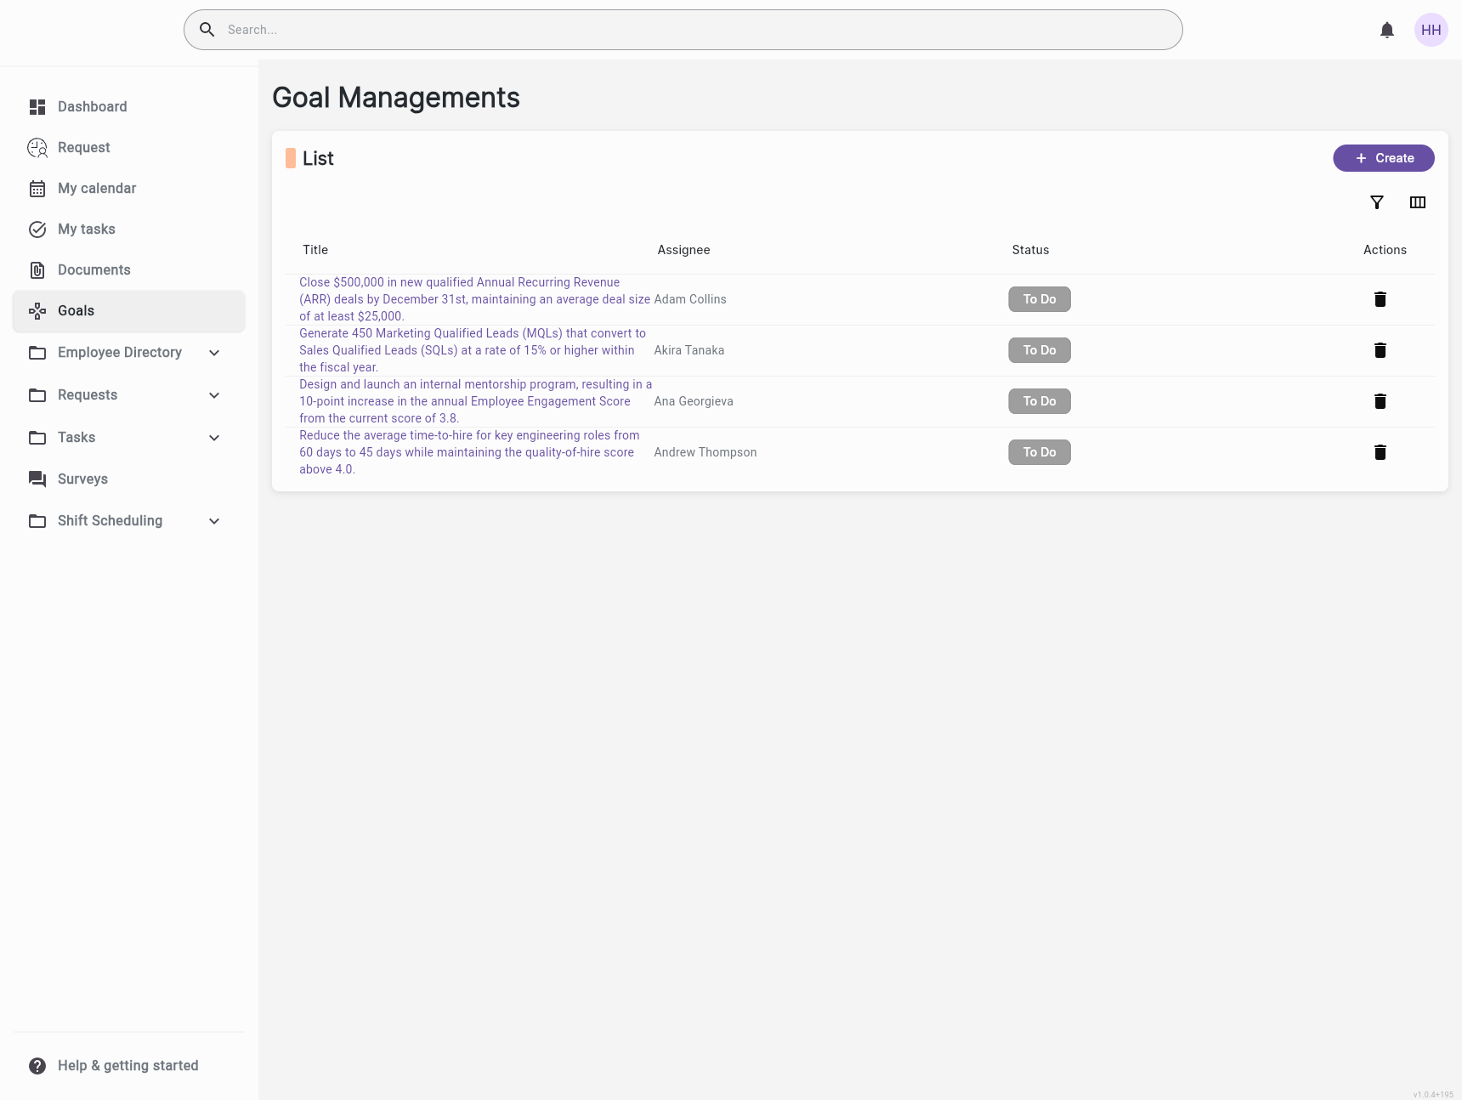Open My calendar from sidebar

coord(96,189)
